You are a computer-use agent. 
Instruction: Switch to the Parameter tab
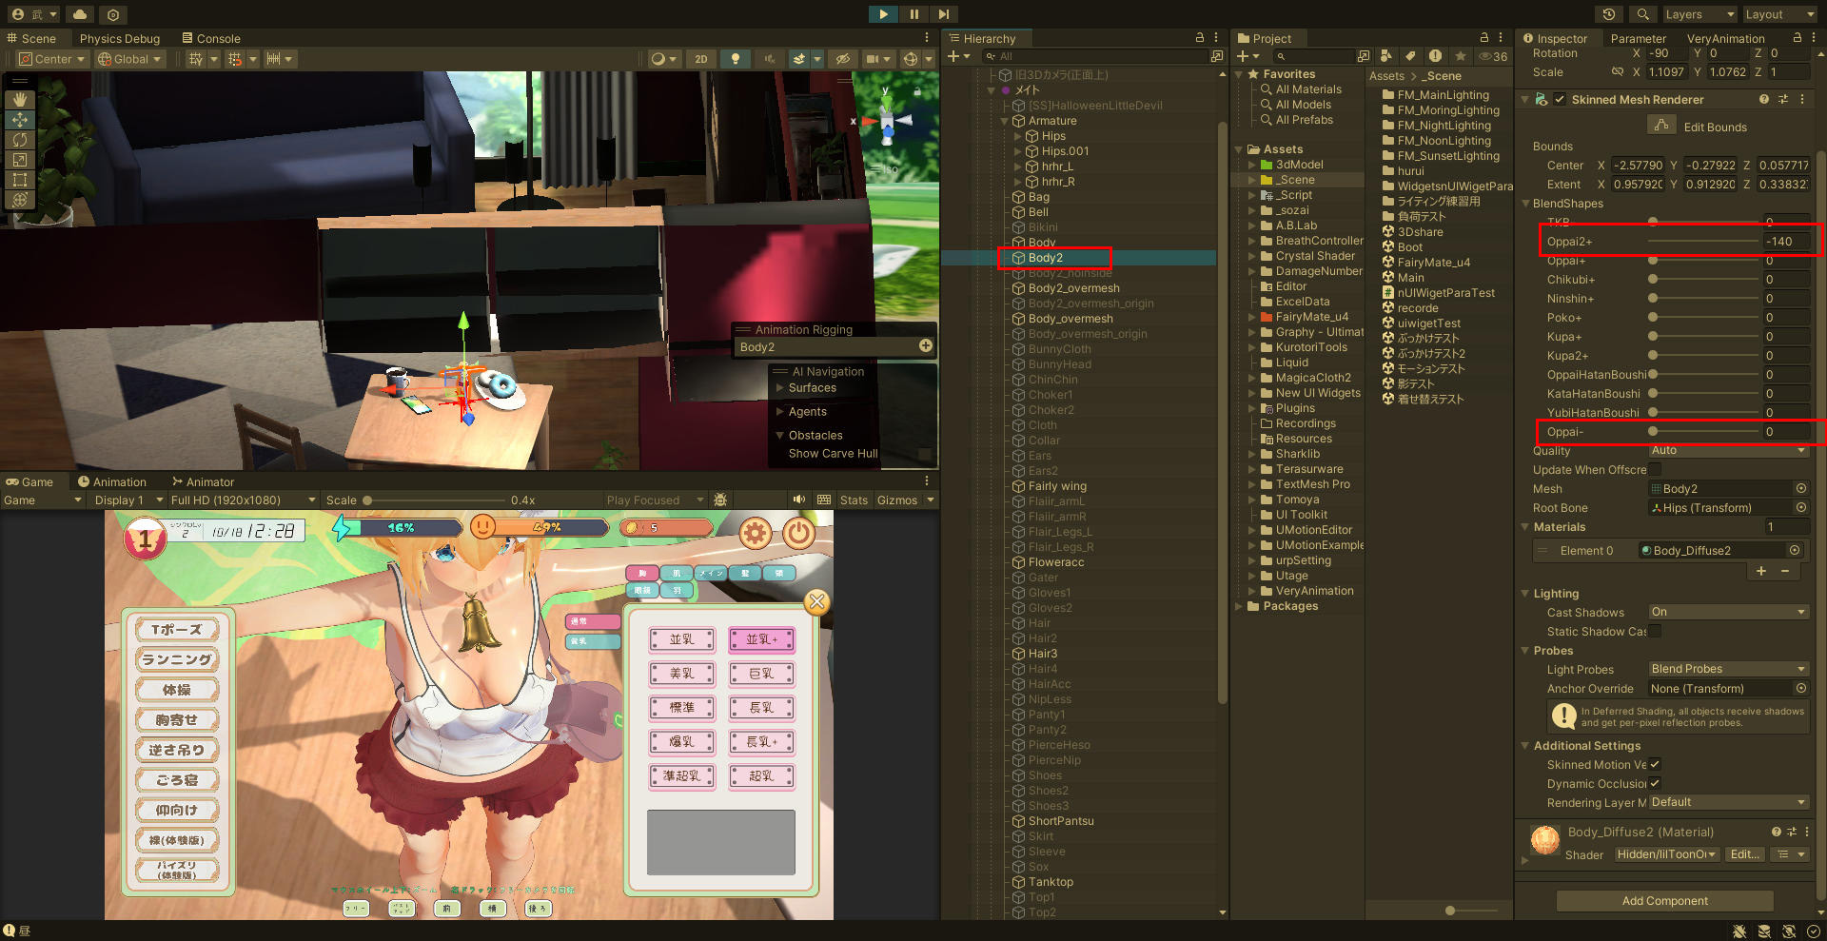tap(1638, 38)
